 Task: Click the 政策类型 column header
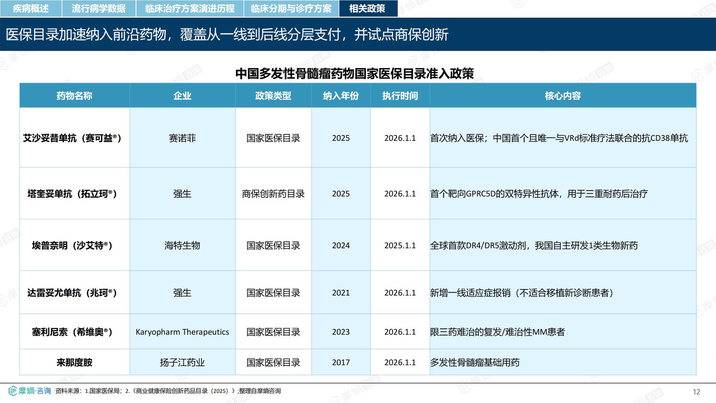pyautogui.click(x=273, y=96)
